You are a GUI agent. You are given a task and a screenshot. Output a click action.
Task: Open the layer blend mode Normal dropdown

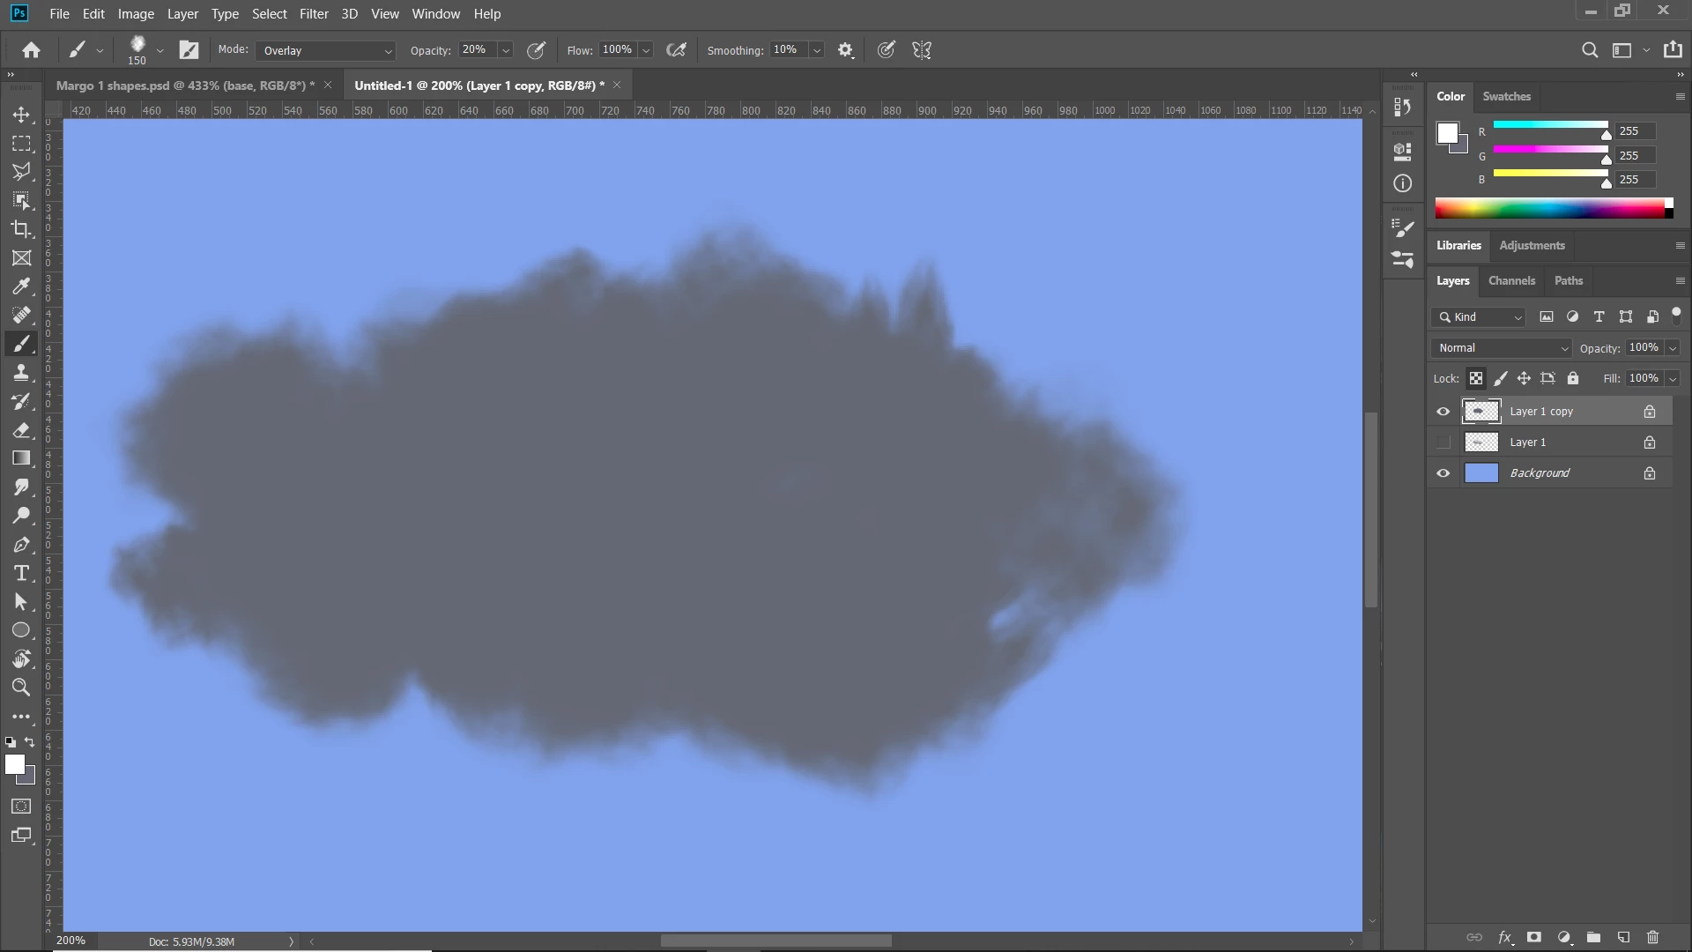[1502, 348]
